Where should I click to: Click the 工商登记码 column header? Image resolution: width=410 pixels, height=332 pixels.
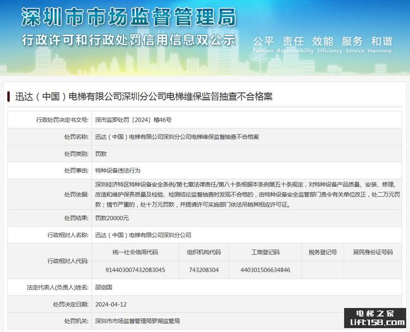(x=265, y=252)
